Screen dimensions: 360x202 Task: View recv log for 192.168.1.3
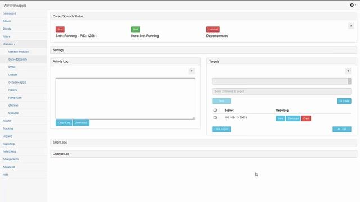click(x=280, y=118)
